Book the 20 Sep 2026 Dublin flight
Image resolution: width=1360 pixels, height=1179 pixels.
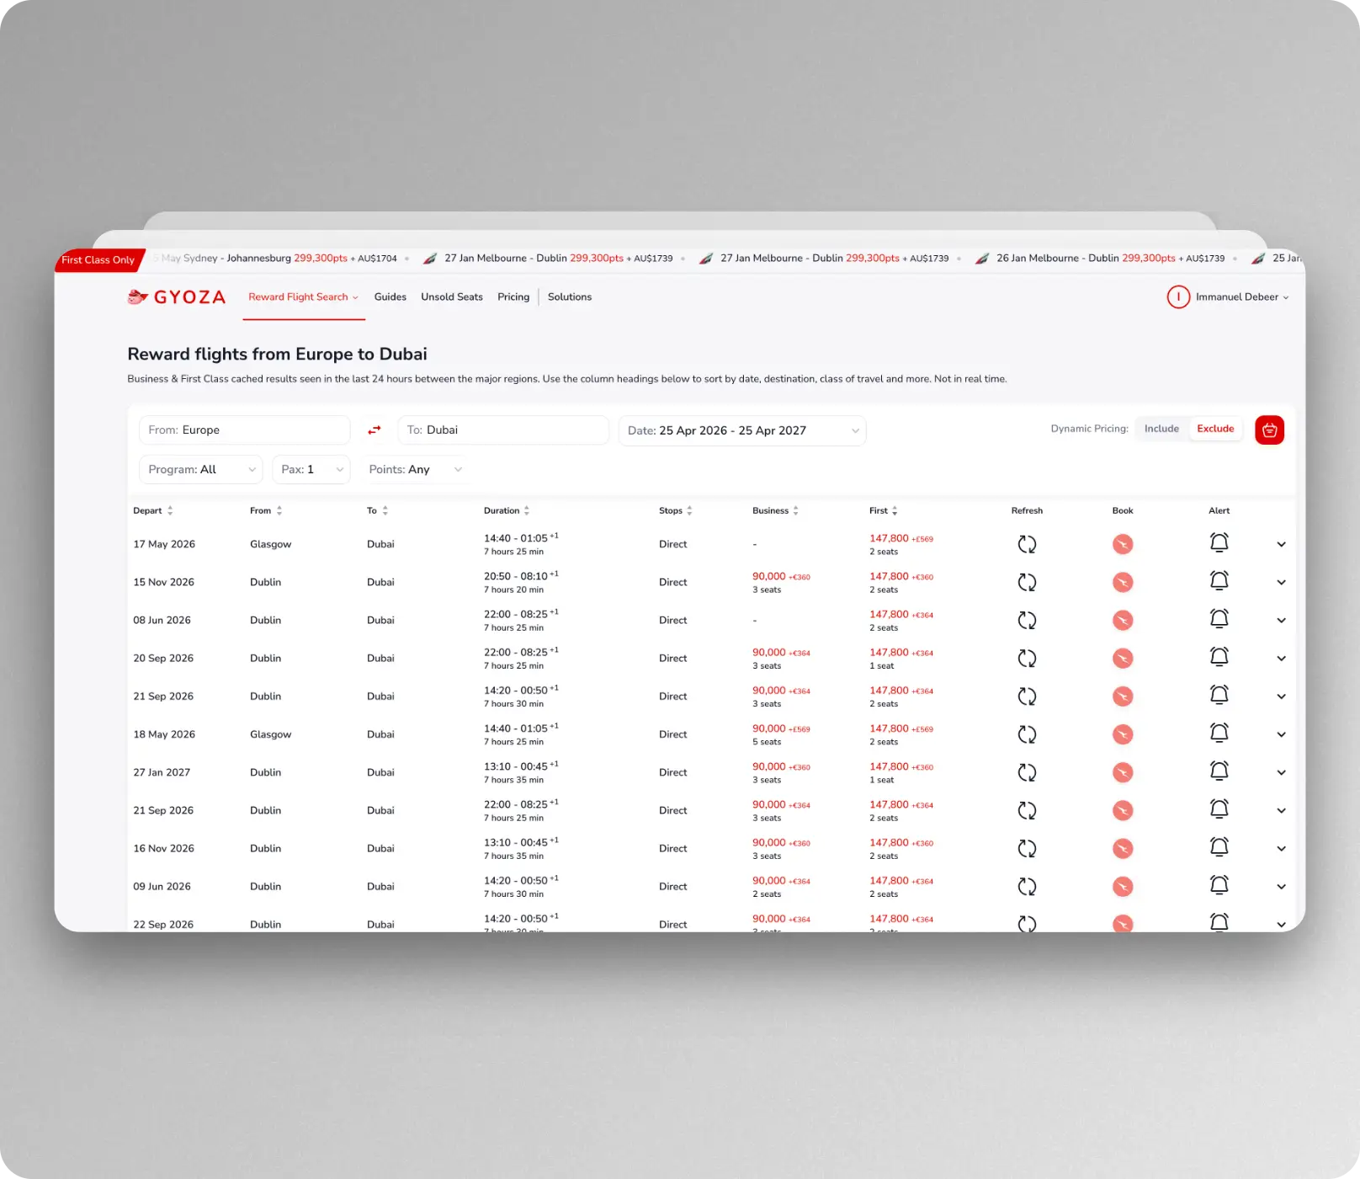(1123, 659)
